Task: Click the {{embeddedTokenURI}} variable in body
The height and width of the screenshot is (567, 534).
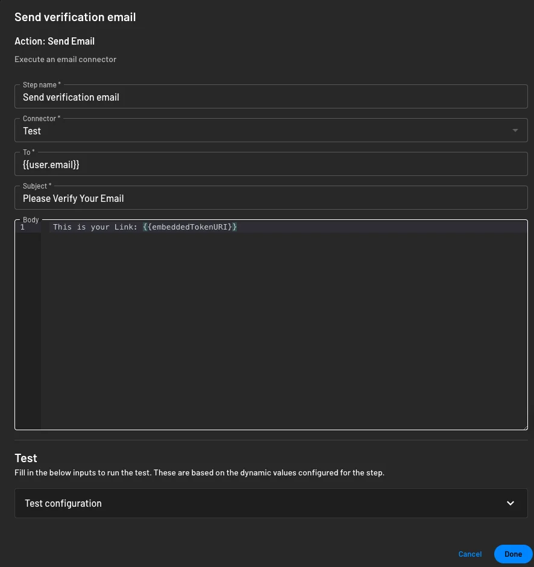Action: pyautogui.click(x=190, y=227)
